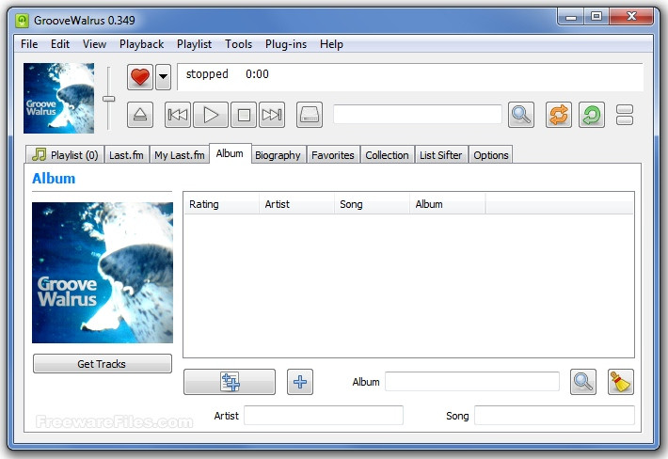Image resolution: width=668 pixels, height=459 pixels.
Task: Click the blue plus add button
Action: 300,382
